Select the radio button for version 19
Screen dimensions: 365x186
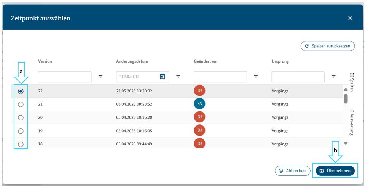(21, 131)
